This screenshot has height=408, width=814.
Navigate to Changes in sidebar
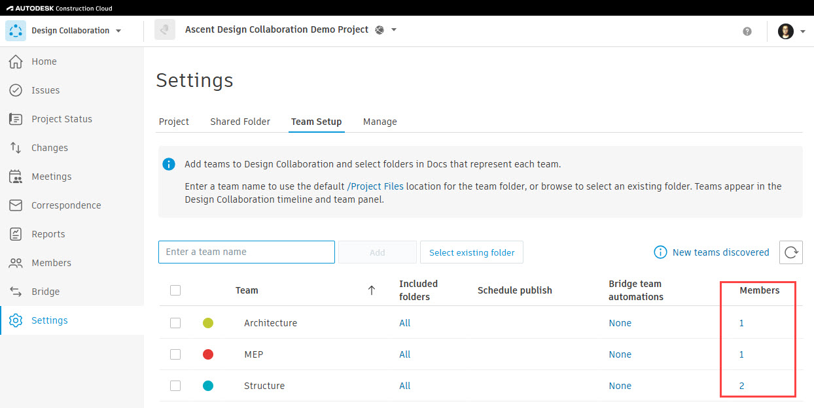click(72, 148)
